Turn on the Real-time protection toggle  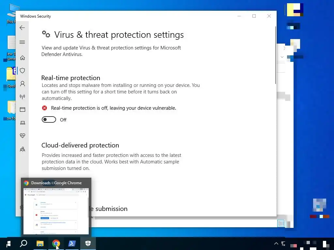49,120
